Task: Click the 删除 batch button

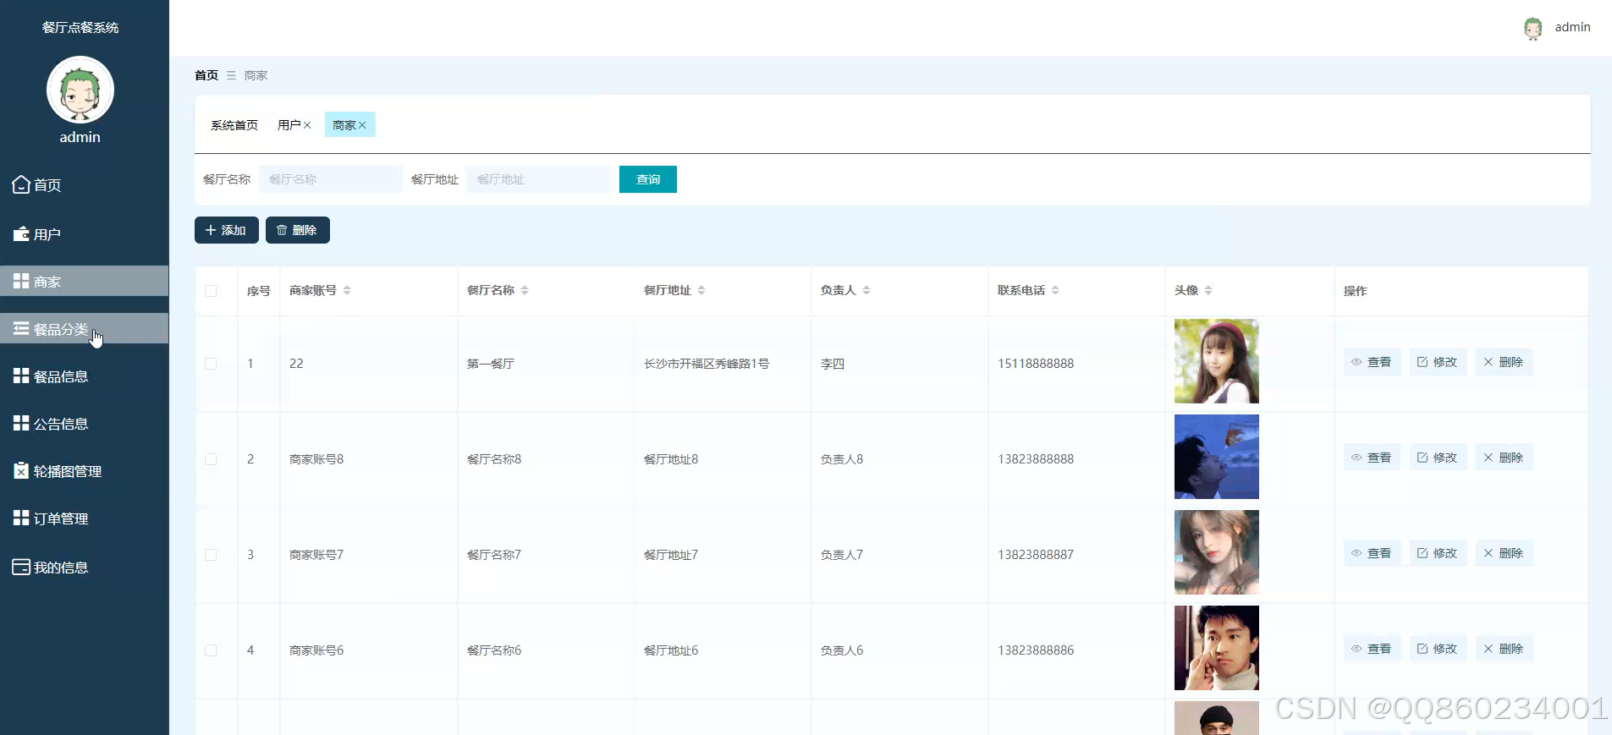Action: (298, 230)
